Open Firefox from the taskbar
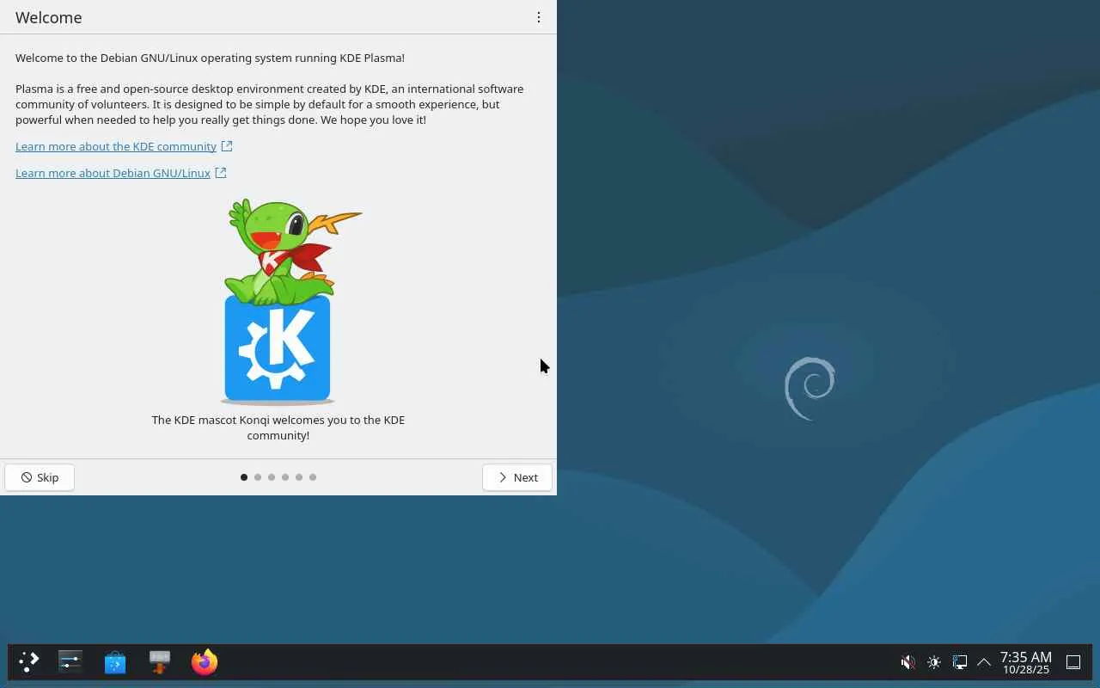Viewport: 1100px width, 688px height. (205, 662)
